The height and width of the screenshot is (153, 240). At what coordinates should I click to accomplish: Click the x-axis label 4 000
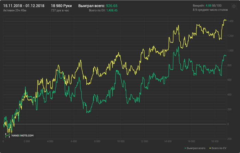[50, 141]
